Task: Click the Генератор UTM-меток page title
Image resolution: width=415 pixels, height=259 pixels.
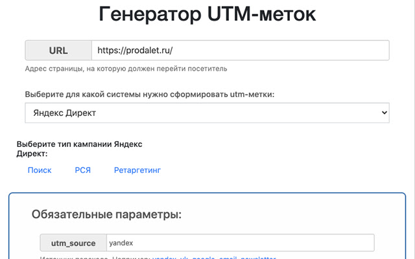Action: 207,14
